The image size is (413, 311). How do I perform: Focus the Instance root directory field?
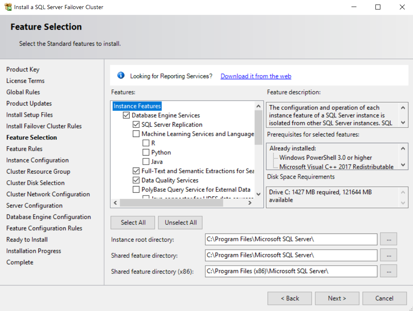[x=291, y=239]
